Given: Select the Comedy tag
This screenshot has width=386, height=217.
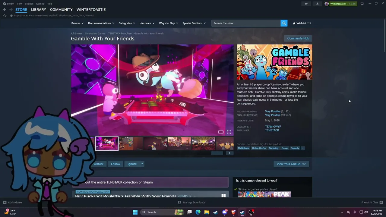Looking at the screenshot, I should click(295, 148).
